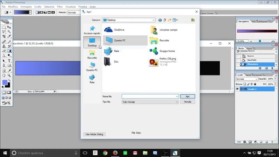Switch to the Storia tab
This screenshot has width=279, height=157.
point(241,48)
